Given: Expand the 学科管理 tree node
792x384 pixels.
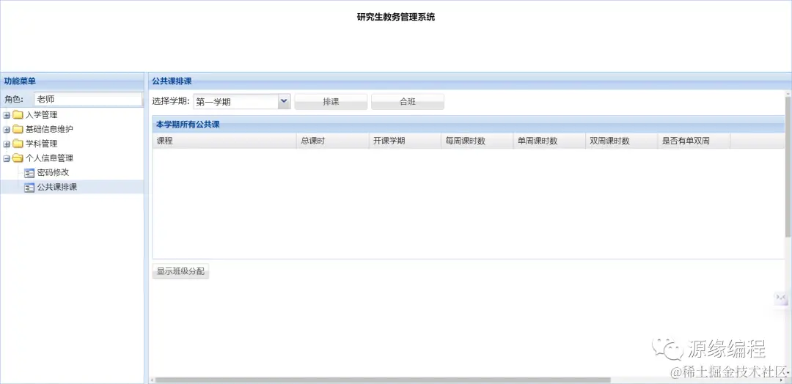Looking at the screenshot, I should (7, 144).
